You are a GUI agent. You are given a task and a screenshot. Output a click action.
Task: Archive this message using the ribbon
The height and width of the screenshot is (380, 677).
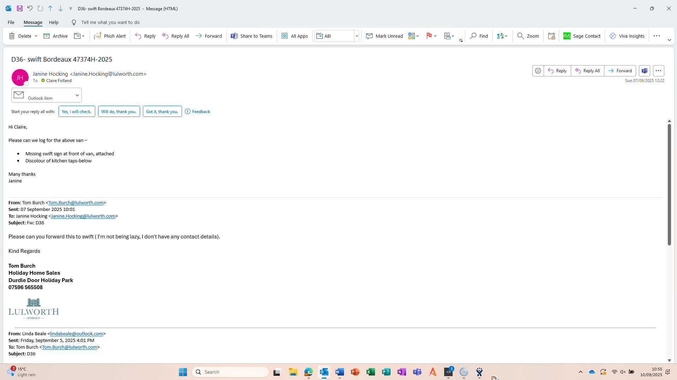[55, 36]
